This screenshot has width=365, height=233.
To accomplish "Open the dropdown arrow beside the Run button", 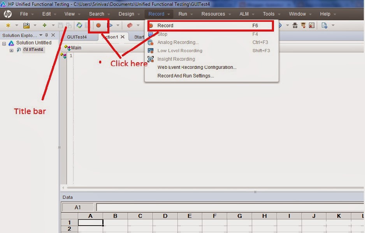I will pyautogui.click(x=117, y=25).
